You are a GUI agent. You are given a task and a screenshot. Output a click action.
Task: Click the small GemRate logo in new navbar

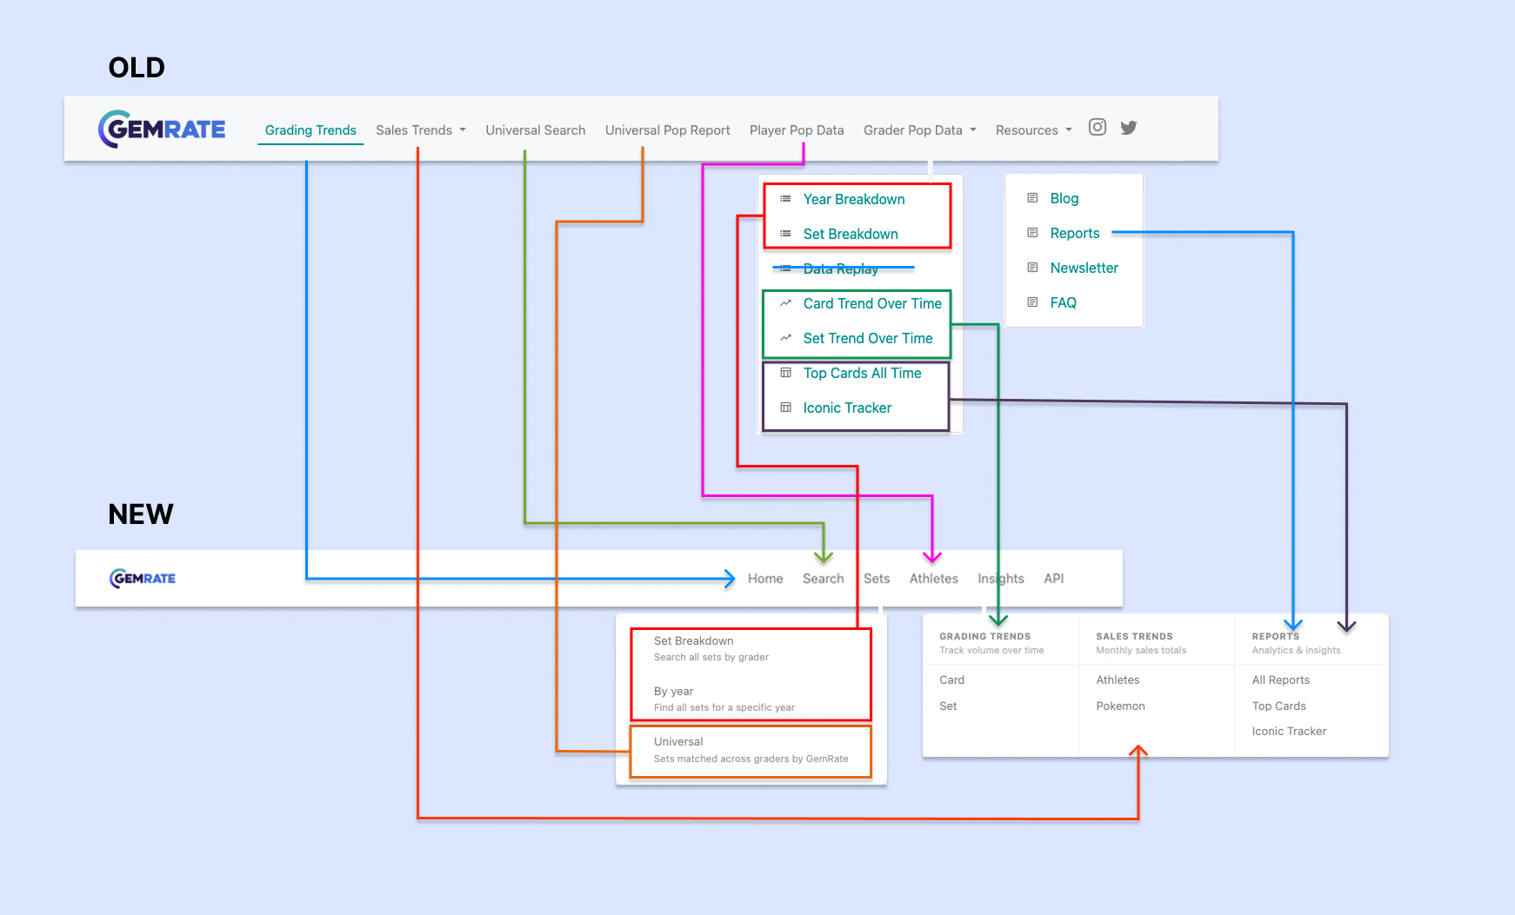click(x=143, y=579)
